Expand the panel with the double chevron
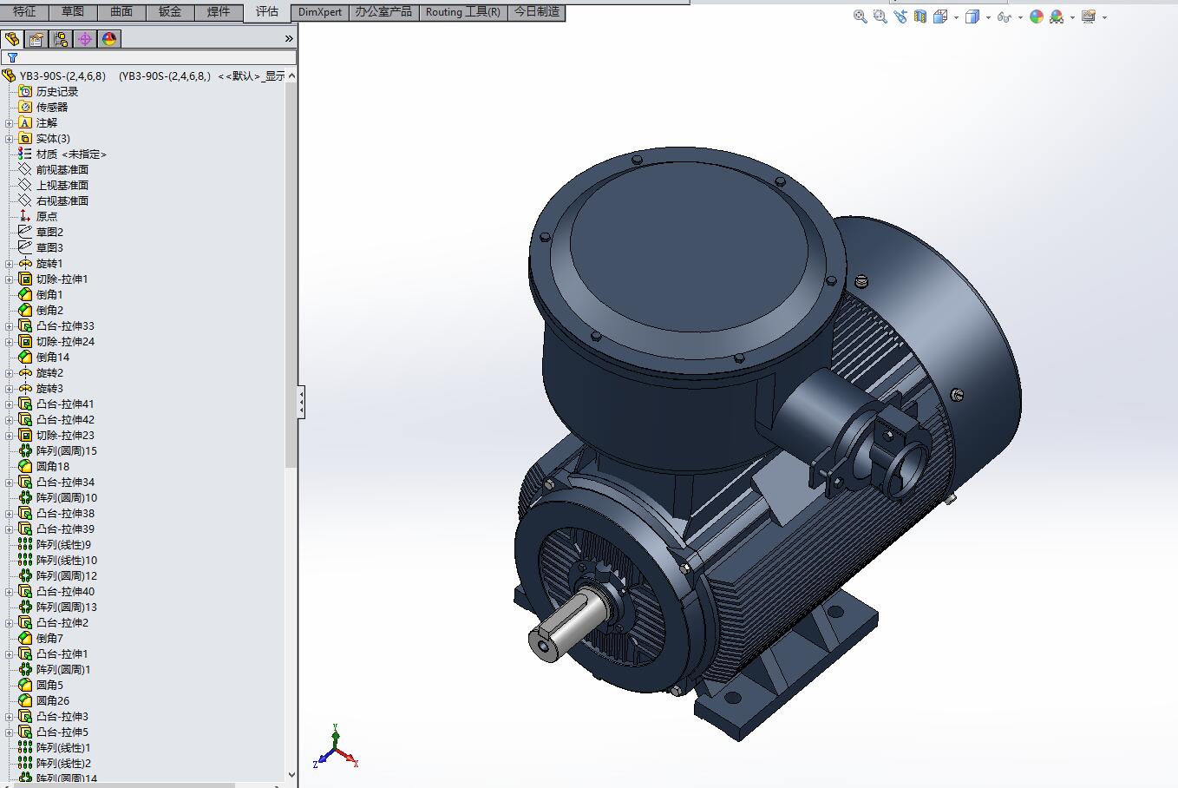 pos(289,39)
